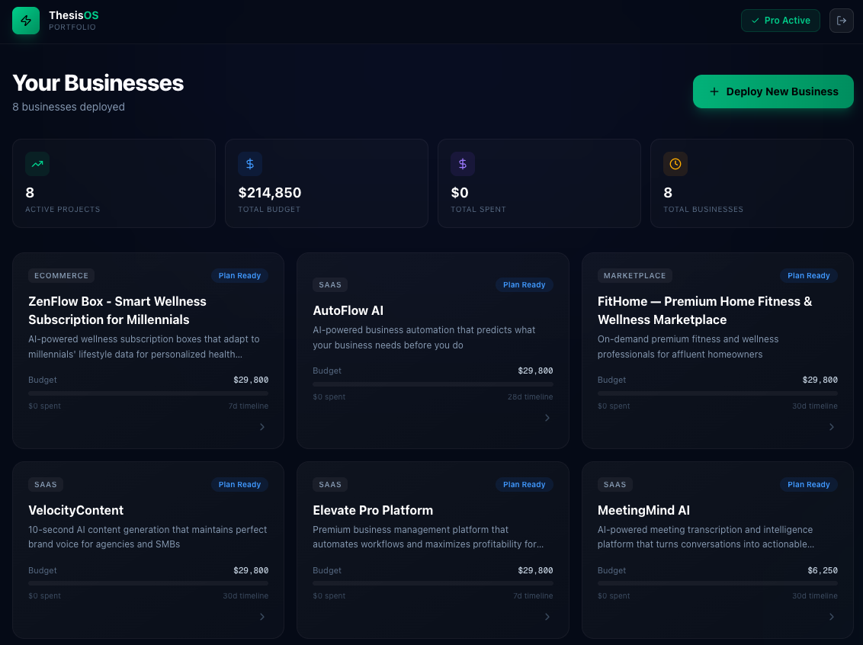Click the Deploy New Business button

pyautogui.click(x=773, y=91)
